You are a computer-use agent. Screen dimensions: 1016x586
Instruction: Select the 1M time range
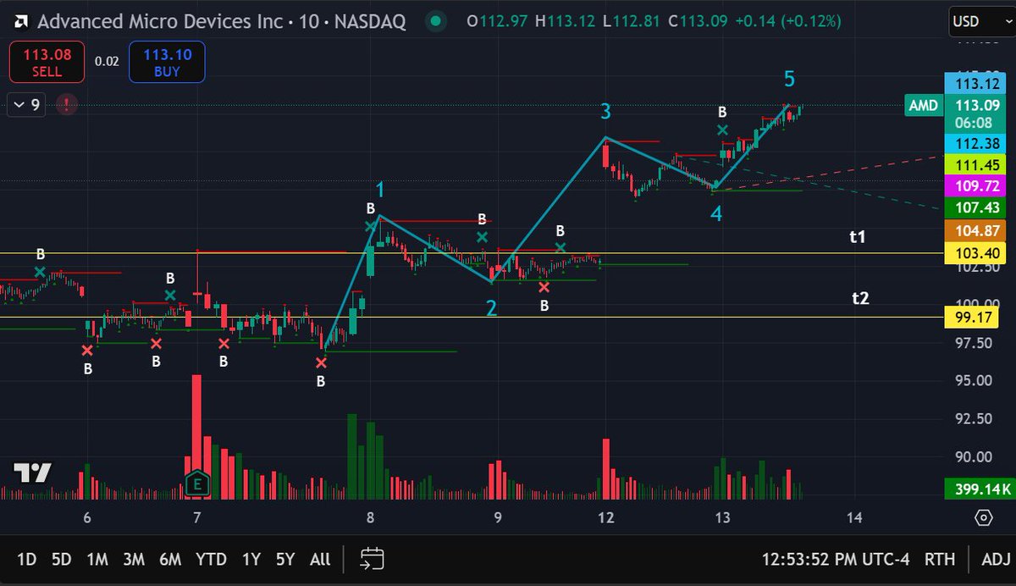(97, 559)
